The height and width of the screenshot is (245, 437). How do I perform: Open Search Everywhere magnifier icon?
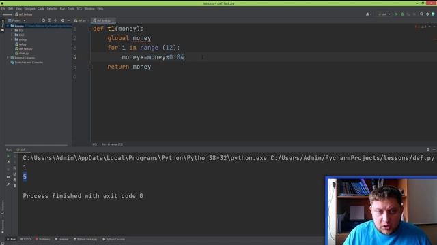pyautogui.click(x=422, y=14)
